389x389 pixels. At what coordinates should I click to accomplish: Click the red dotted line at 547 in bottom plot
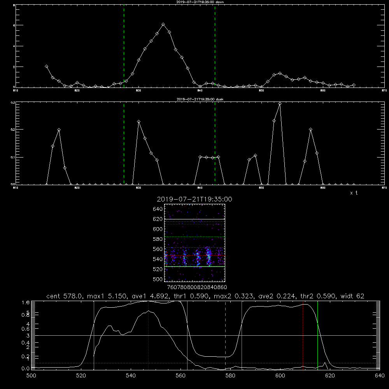coord(148,335)
